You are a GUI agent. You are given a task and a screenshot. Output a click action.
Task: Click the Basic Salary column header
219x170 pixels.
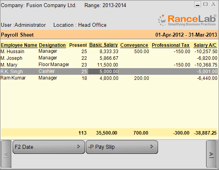point(103,45)
